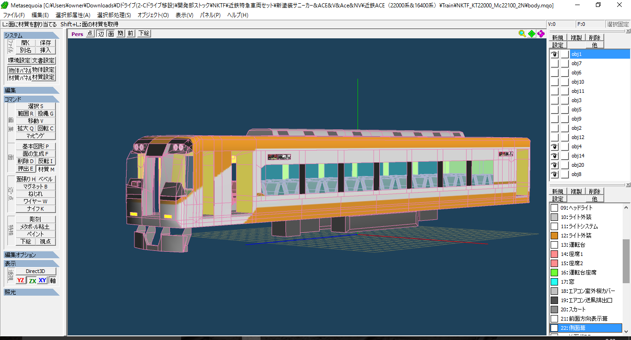This screenshot has height=340, width=631.
Task: Toggle 辺 (edges) display in viewport header
Action: [101, 33]
